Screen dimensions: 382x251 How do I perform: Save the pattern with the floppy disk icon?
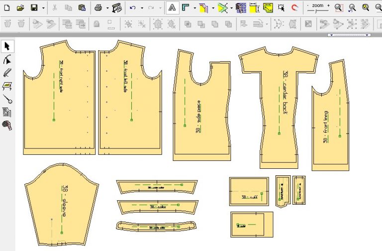(x=34, y=8)
